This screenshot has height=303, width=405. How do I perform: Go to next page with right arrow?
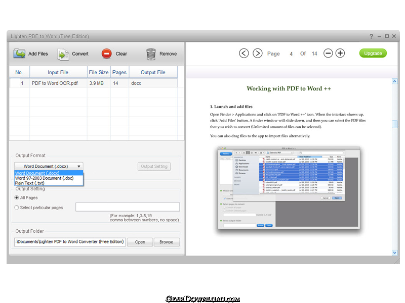pyautogui.click(x=258, y=54)
